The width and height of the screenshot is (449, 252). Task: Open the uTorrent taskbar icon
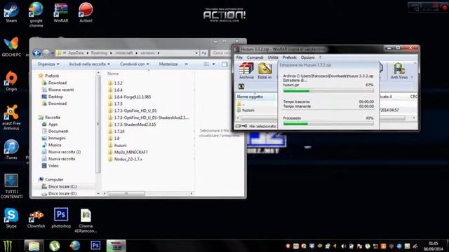click(x=55, y=246)
